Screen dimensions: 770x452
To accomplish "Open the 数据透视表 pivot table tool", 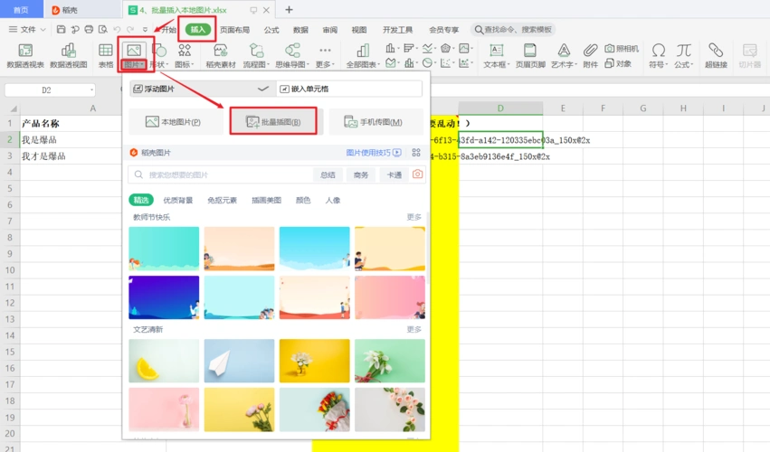I will tap(25, 55).
